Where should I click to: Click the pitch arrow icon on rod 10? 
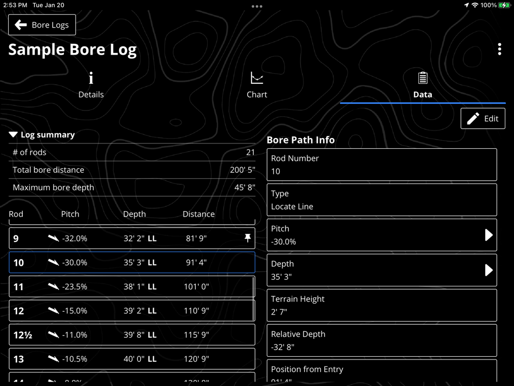tap(54, 262)
